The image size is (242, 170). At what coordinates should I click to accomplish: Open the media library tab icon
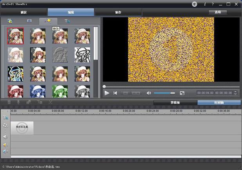[10, 21]
